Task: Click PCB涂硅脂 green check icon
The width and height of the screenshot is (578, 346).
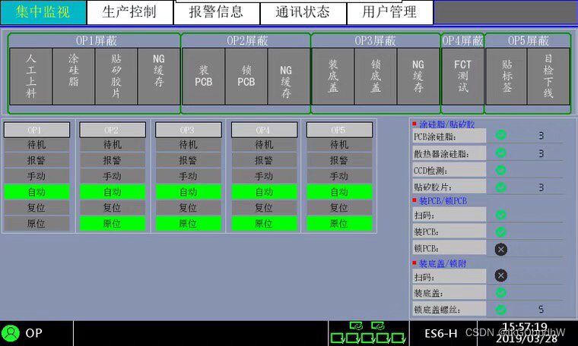Action: [500, 135]
